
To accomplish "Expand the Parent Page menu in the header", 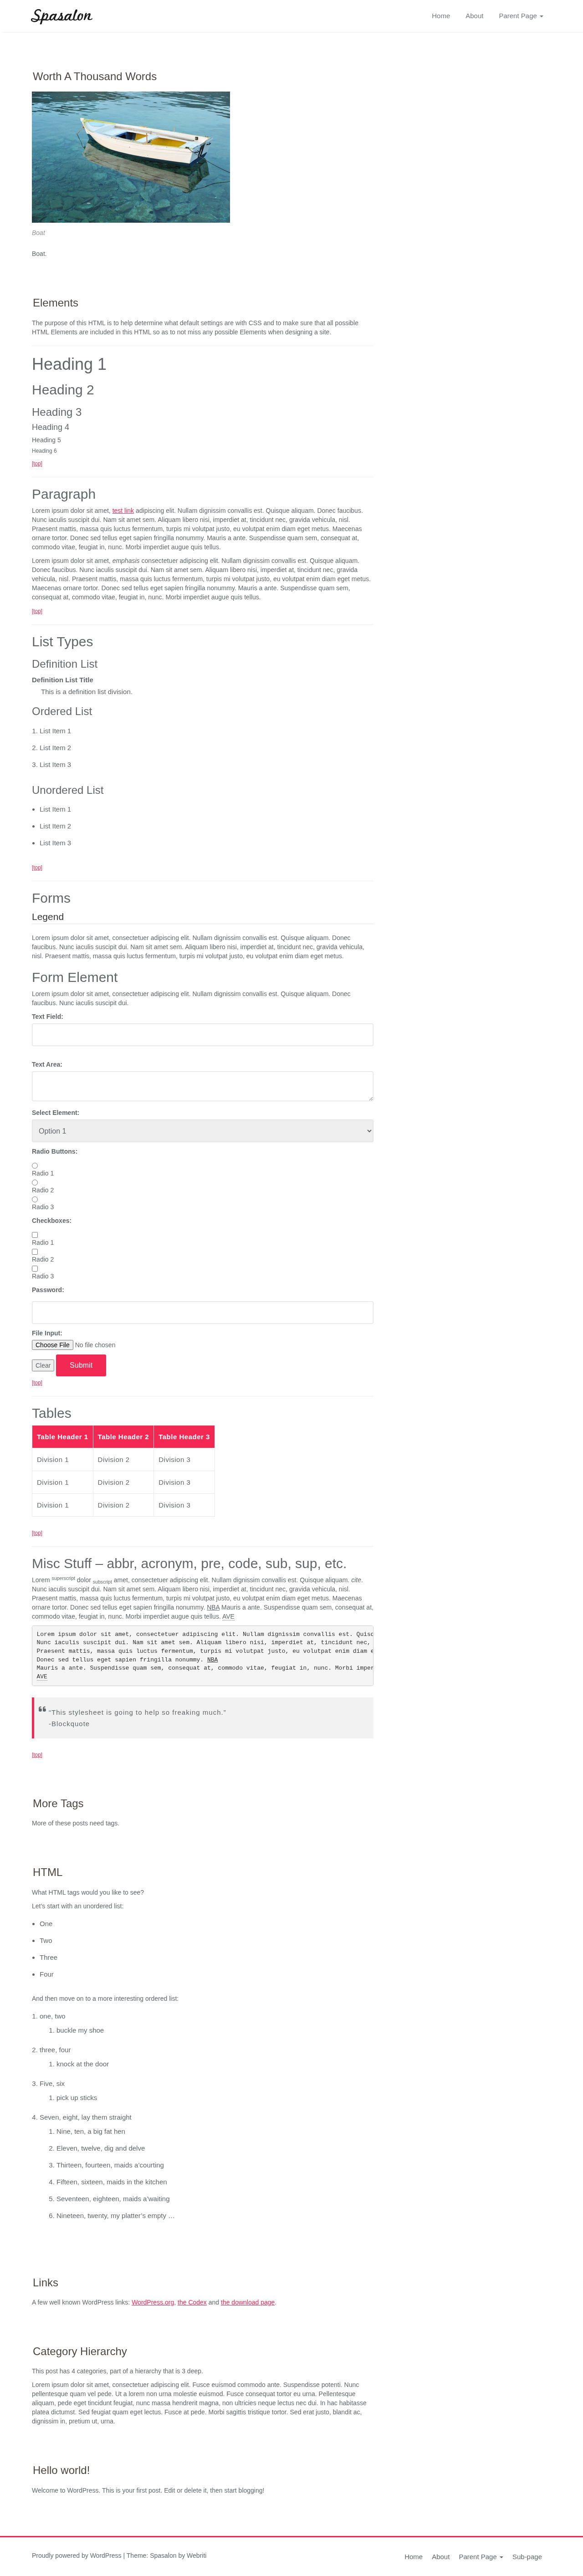I will click(x=521, y=16).
